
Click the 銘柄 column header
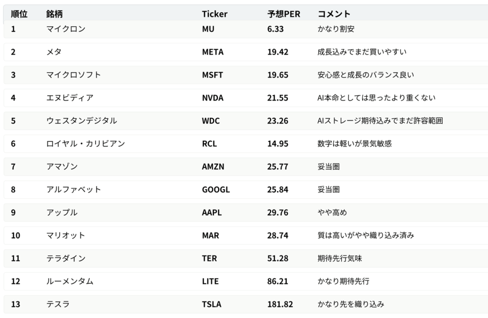pos(54,14)
